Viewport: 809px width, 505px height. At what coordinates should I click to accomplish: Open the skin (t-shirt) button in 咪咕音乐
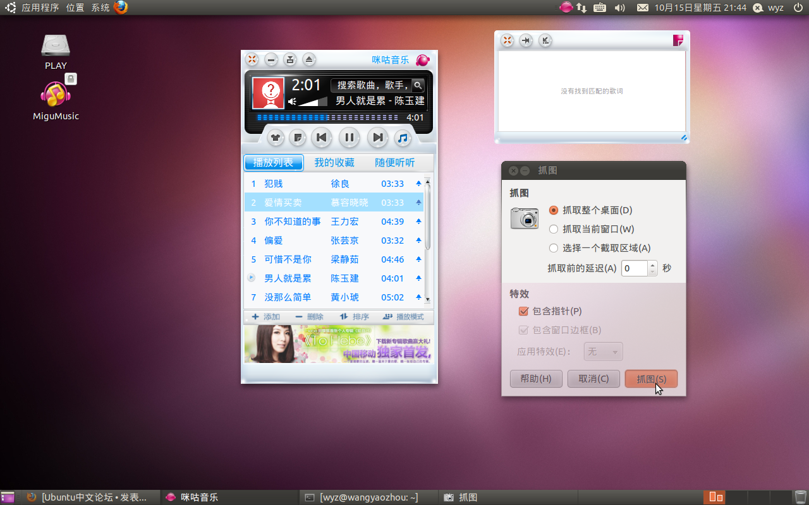[276, 137]
